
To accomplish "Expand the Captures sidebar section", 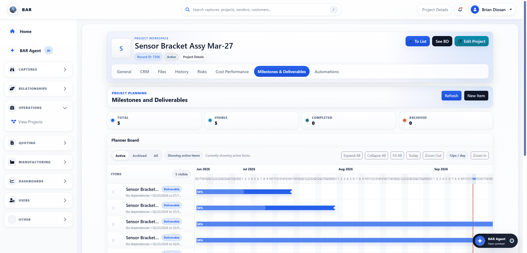I will tap(65, 69).
